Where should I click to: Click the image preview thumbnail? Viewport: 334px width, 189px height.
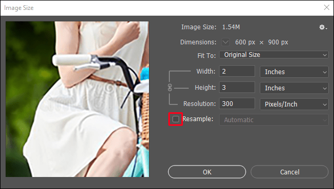coord(77,99)
